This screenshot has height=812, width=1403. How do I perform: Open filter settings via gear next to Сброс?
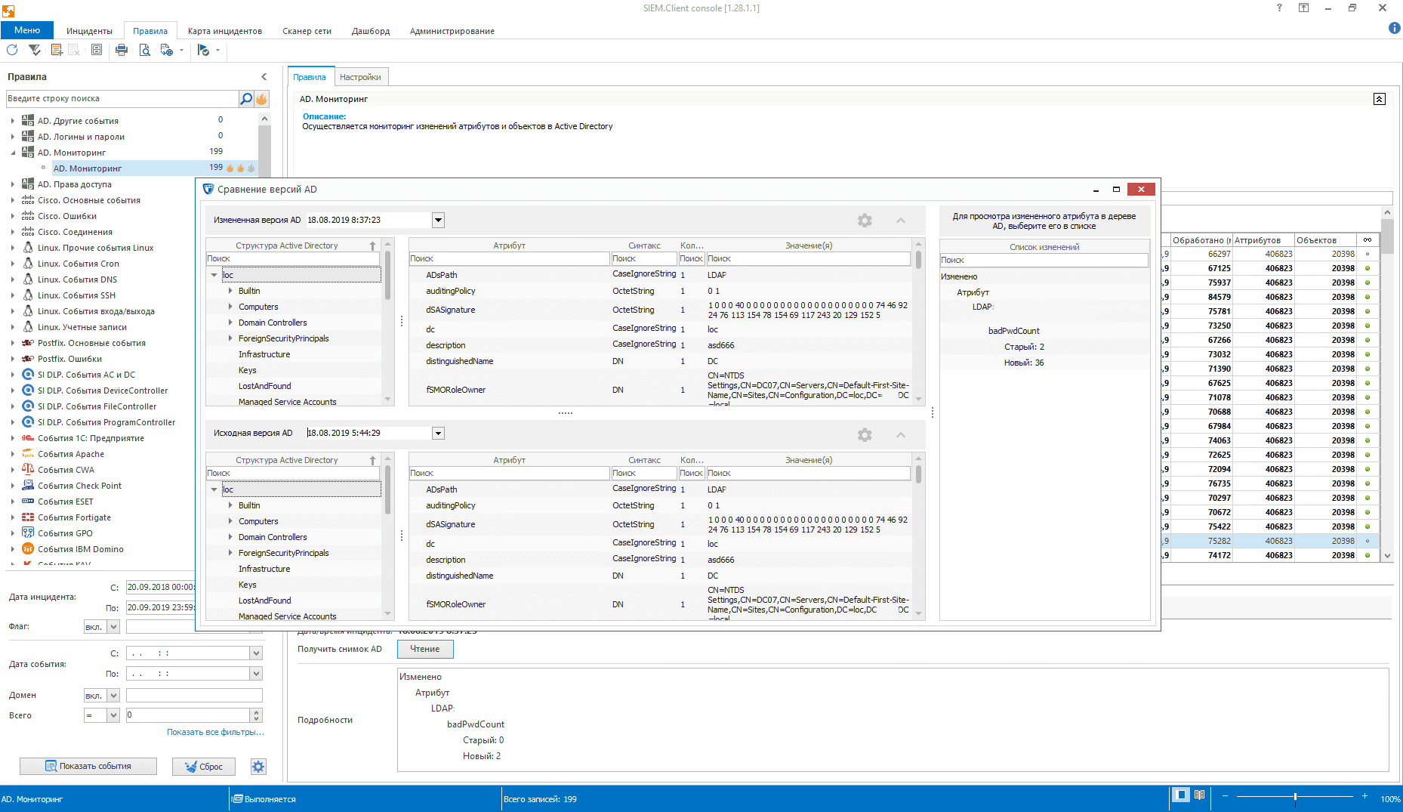click(258, 767)
